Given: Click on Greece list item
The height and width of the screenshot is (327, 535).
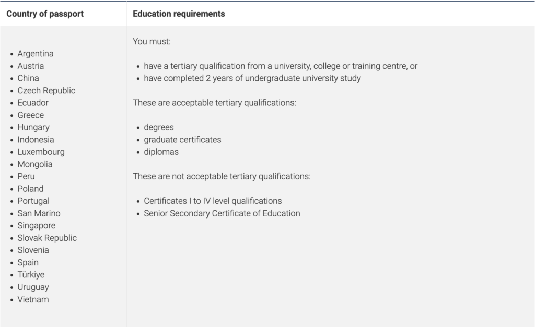Looking at the screenshot, I should (x=31, y=115).
